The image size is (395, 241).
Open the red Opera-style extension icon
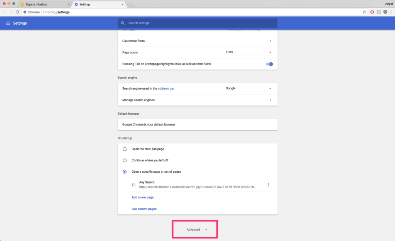tap(372, 12)
